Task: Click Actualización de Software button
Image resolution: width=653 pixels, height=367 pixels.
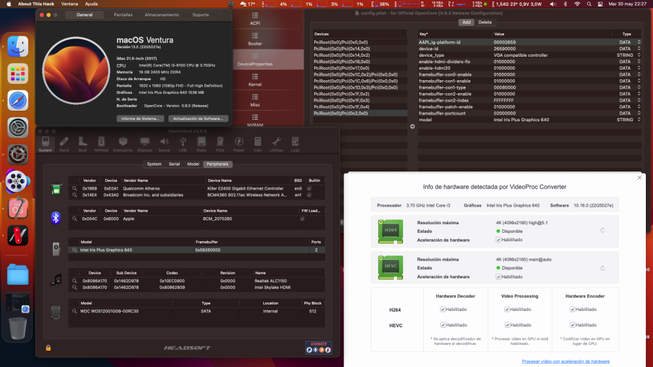Action: click(198, 119)
